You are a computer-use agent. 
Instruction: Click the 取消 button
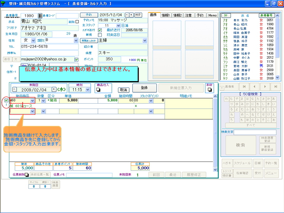tap(124, 90)
